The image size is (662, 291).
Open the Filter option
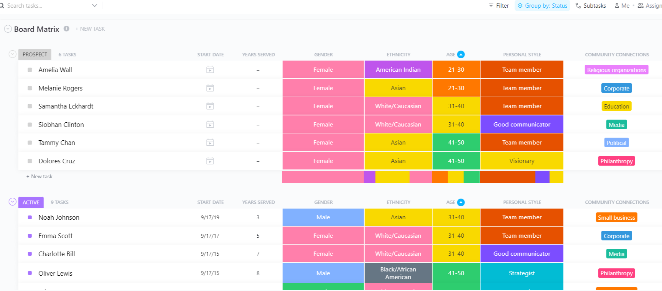pos(499,6)
